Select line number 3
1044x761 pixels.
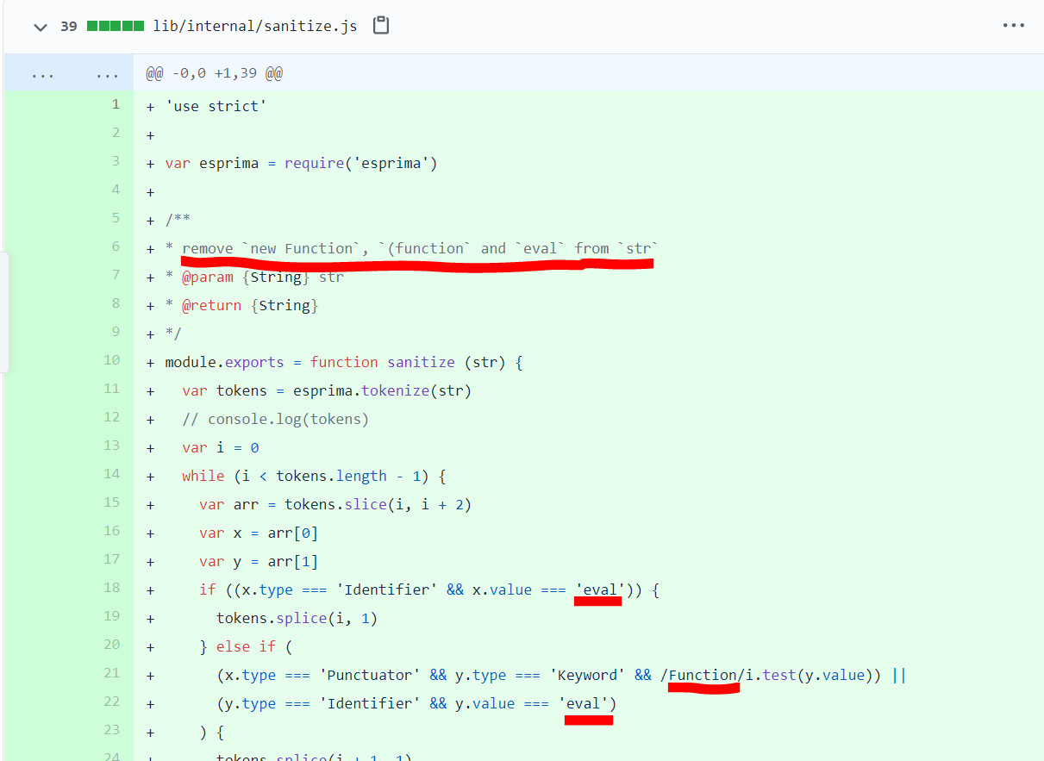116,161
